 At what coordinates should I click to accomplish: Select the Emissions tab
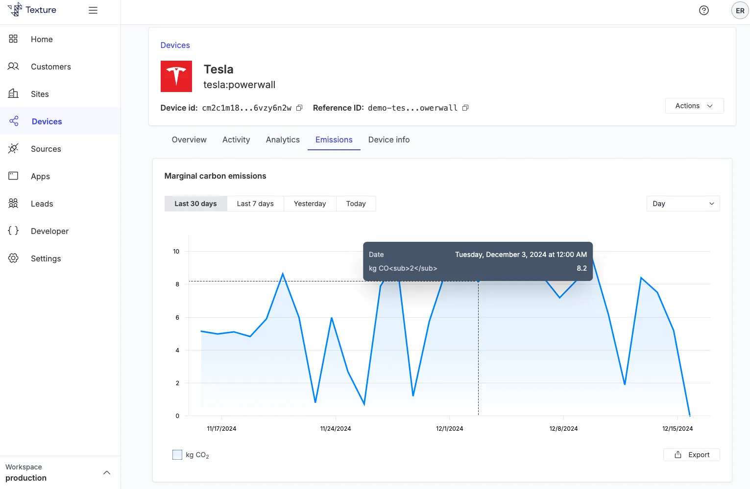(x=334, y=140)
